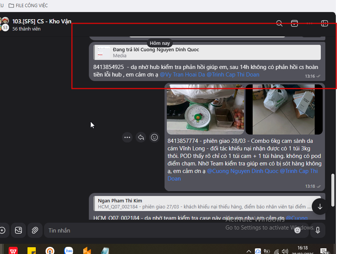337x254 pixels.
Task: Open the cloud sync tray icon
Action: (258, 251)
